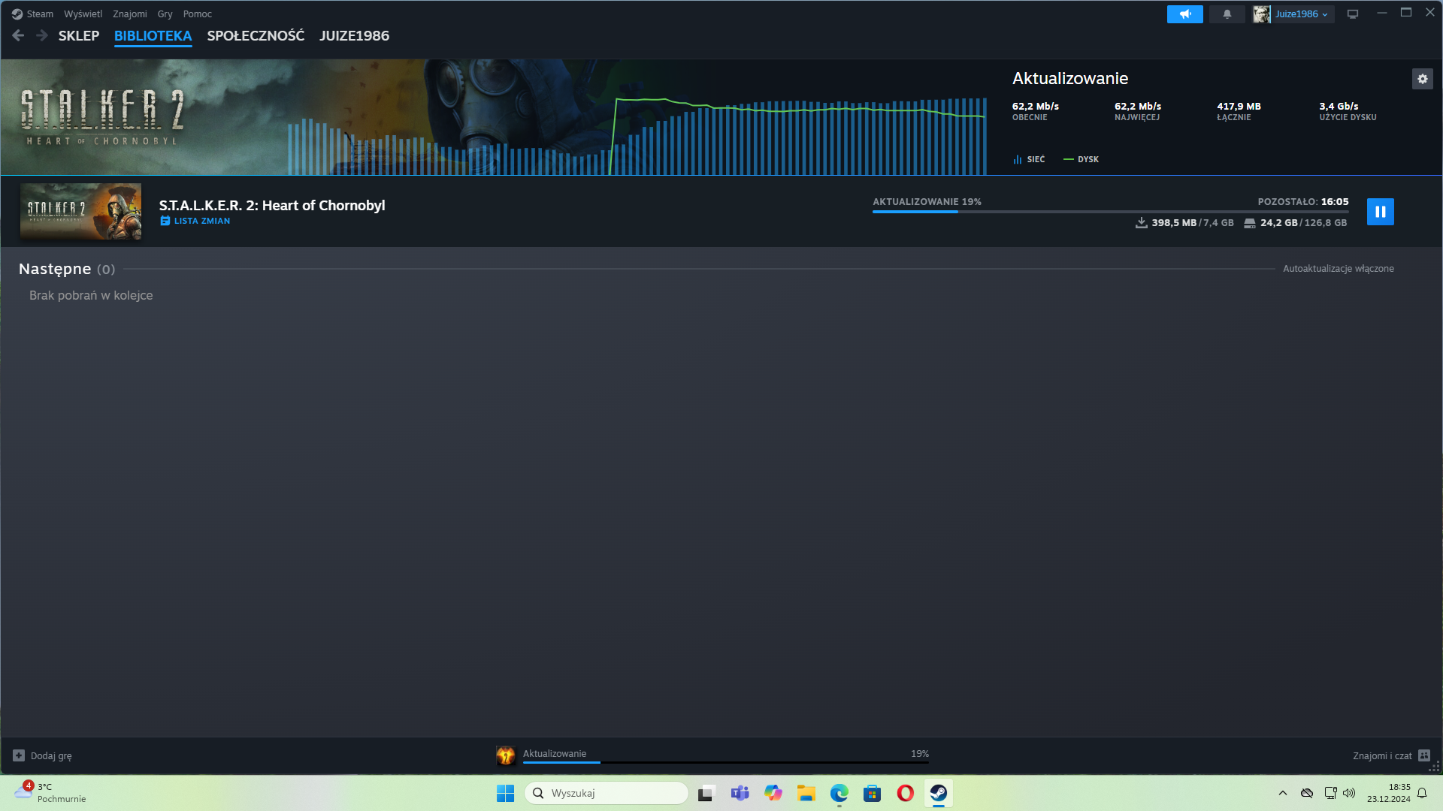Viewport: 1443px width, 811px height.
Task: Open the Pomoc menu
Action: click(198, 14)
